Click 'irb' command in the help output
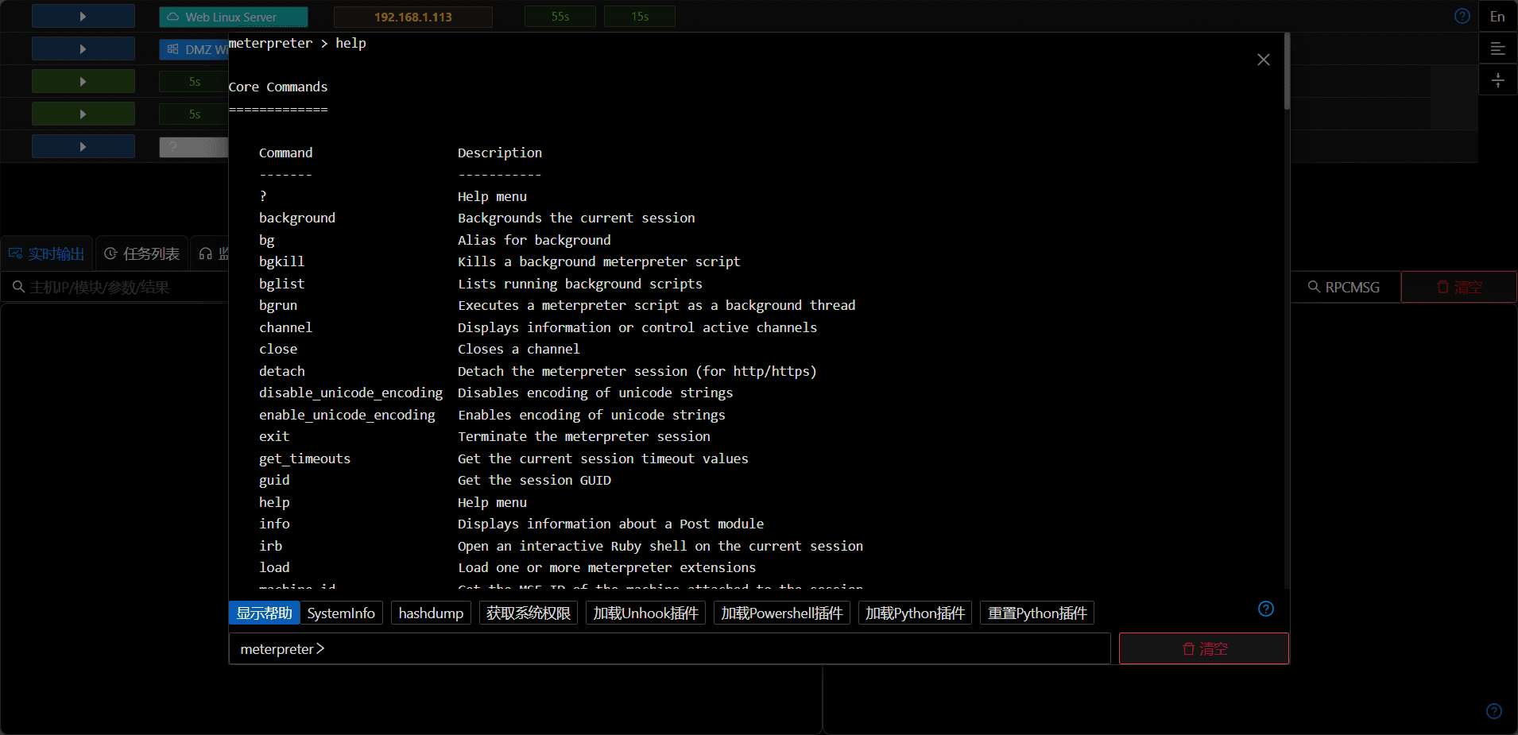This screenshot has width=1518, height=735. (270, 546)
